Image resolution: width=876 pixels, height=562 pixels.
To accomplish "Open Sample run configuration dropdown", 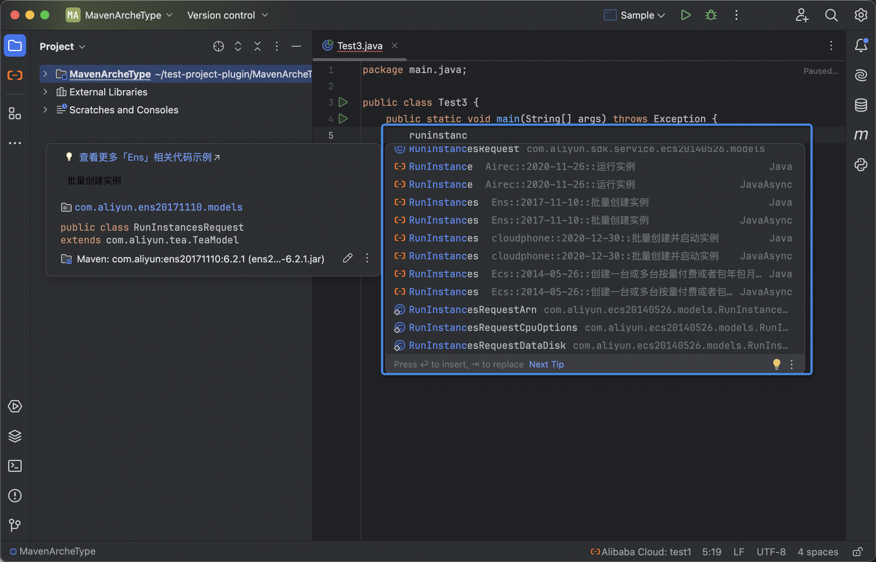I will pyautogui.click(x=634, y=15).
